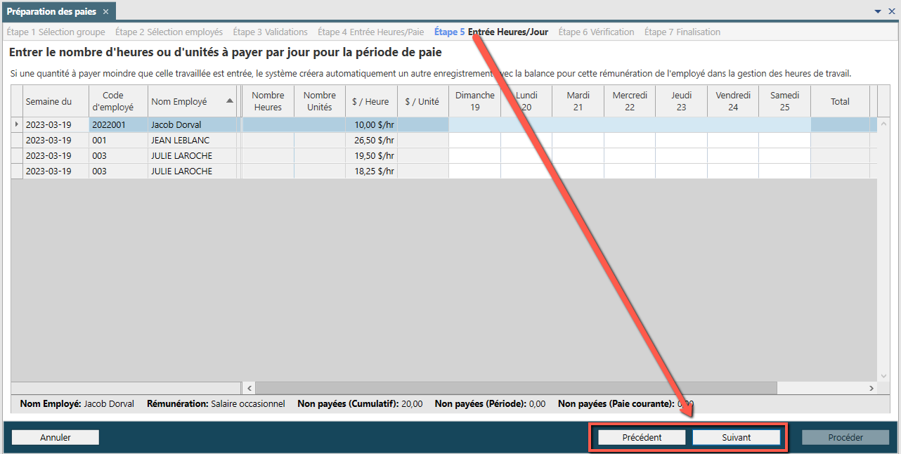Click the Code d'employé column header

118,101
